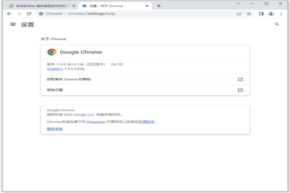Click the forward navigation arrow

click(19, 14)
